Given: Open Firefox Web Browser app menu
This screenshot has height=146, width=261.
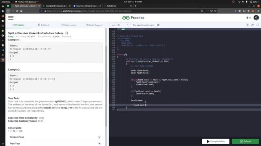Looking at the screenshot, I should click(27, 2).
